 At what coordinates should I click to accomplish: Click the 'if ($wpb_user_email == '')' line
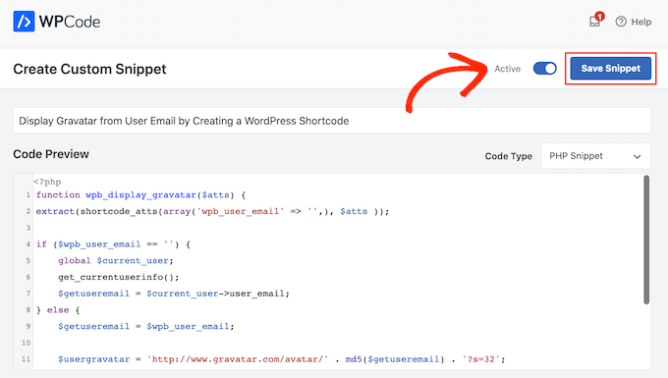113,244
